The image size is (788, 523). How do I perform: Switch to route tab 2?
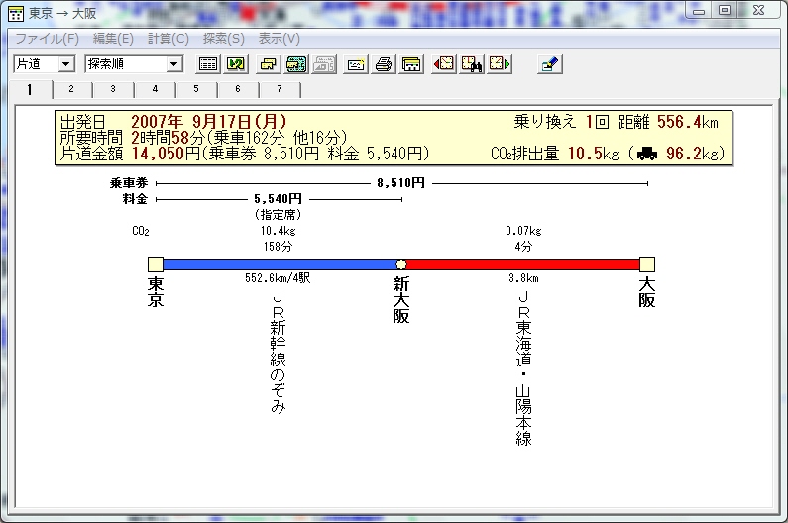71,89
